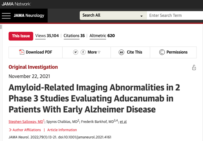
Task: Open the JAMA Neurology home link
Action: (29, 15)
